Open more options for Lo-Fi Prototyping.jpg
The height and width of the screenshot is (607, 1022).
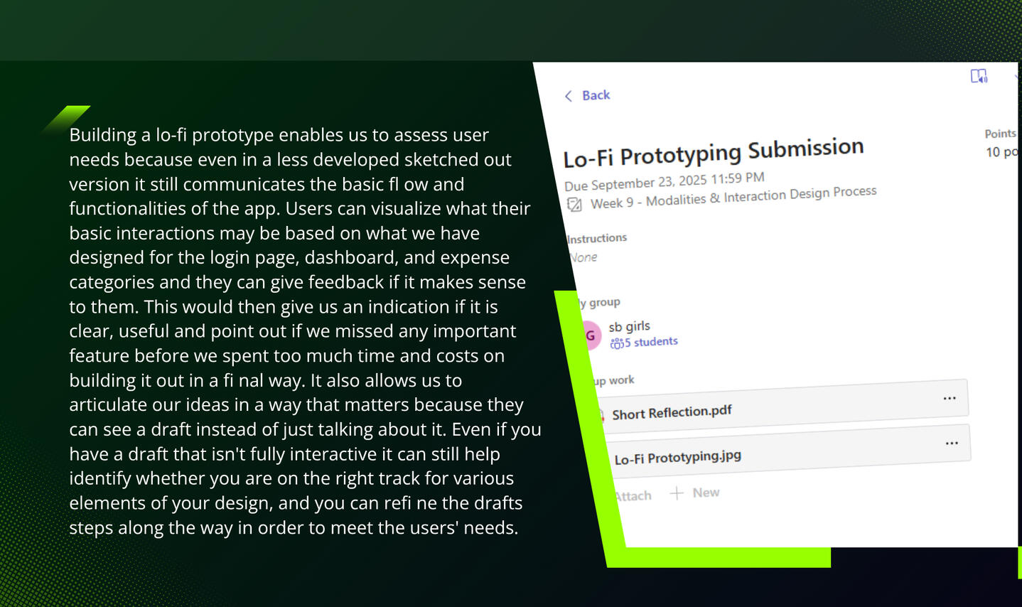pyautogui.click(x=952, y=444)
